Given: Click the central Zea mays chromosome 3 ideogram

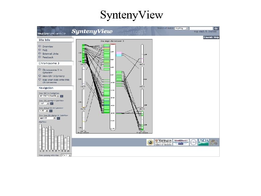Looking at the screenshot, I should [x=113, y=87].
